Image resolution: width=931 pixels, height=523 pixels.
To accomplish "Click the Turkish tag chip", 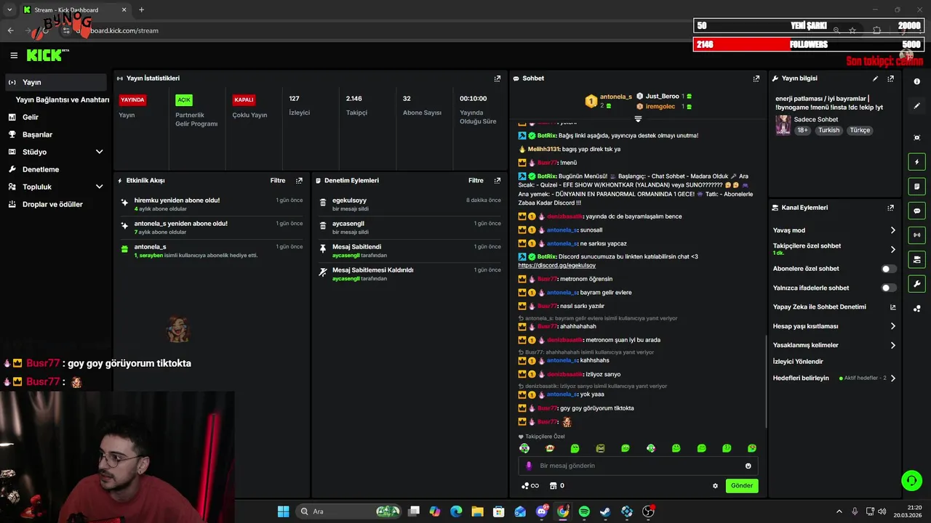I will tap(828, 130).
